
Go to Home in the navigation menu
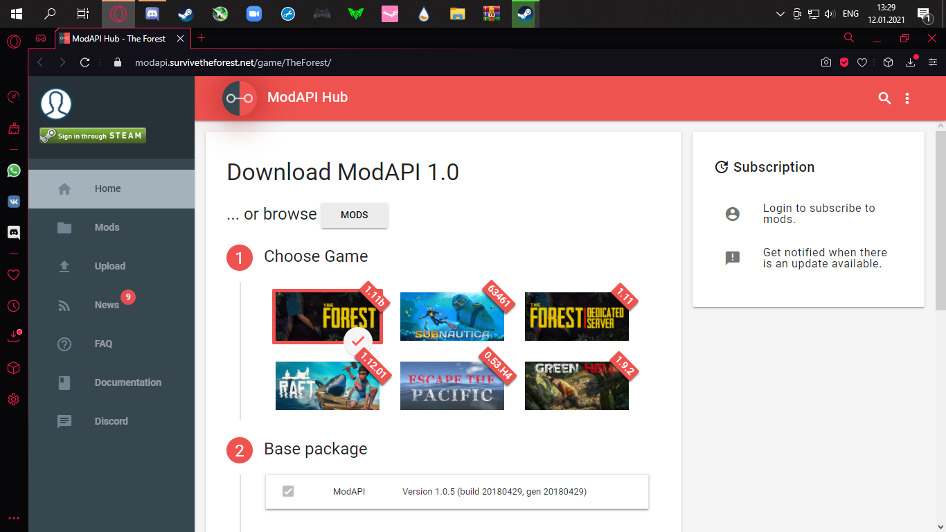[x=111, y=188]
